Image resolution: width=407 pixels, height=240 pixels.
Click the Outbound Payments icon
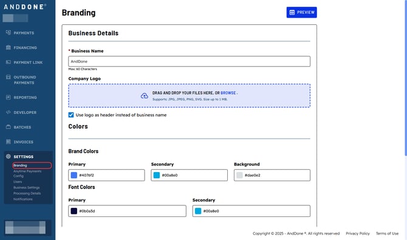tap(9, 77)
